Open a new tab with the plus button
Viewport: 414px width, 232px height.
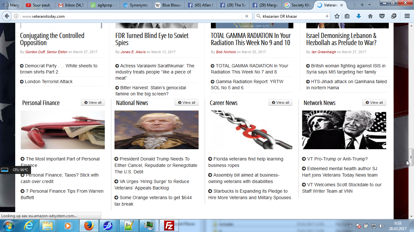362,5
